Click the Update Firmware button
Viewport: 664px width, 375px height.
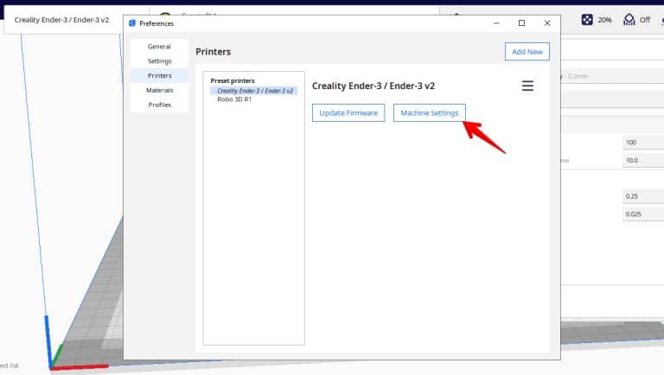point(348,113)
